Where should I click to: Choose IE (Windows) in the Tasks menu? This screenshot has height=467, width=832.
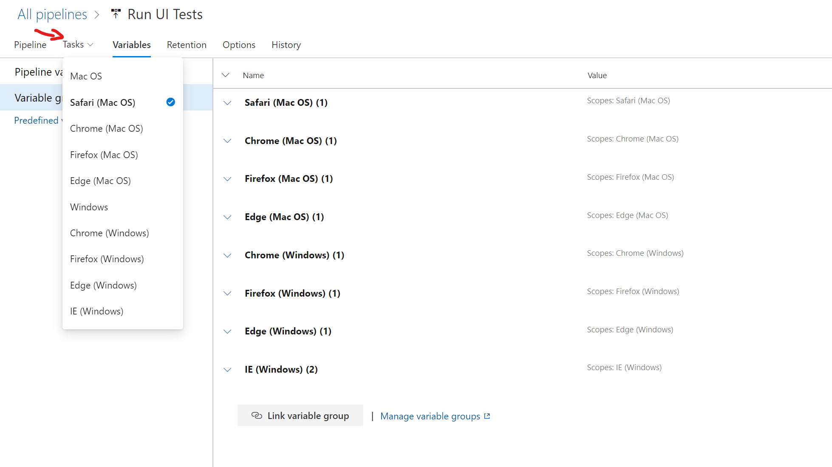click(x=96, y=311)
